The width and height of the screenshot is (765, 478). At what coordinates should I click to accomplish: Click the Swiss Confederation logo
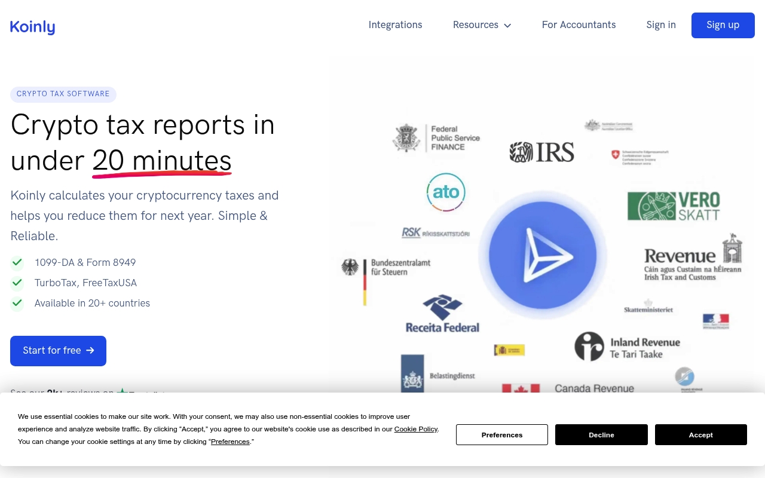coord(639,157)
